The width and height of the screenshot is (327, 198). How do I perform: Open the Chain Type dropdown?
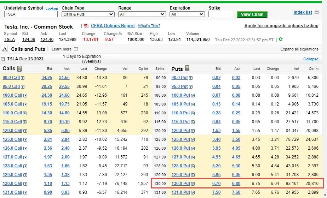[x=88, y=14]
